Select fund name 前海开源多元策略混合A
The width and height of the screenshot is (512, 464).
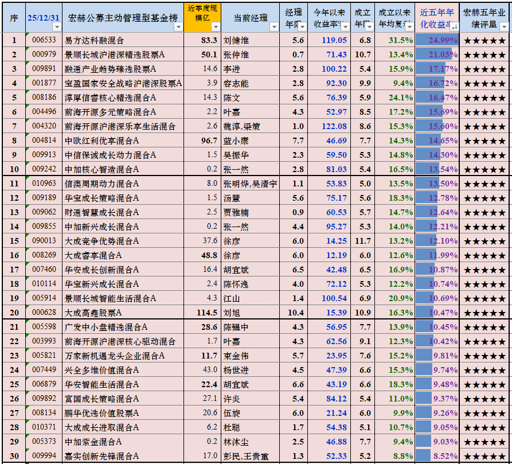pyautogui.click(x=110, y=112)
